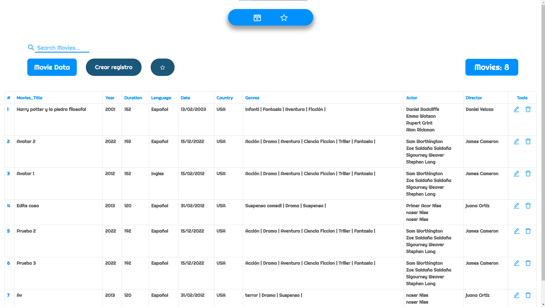Click genres terror | Drama | Suspenso
Screen dimensions: 545x307
tap(274, 295)
